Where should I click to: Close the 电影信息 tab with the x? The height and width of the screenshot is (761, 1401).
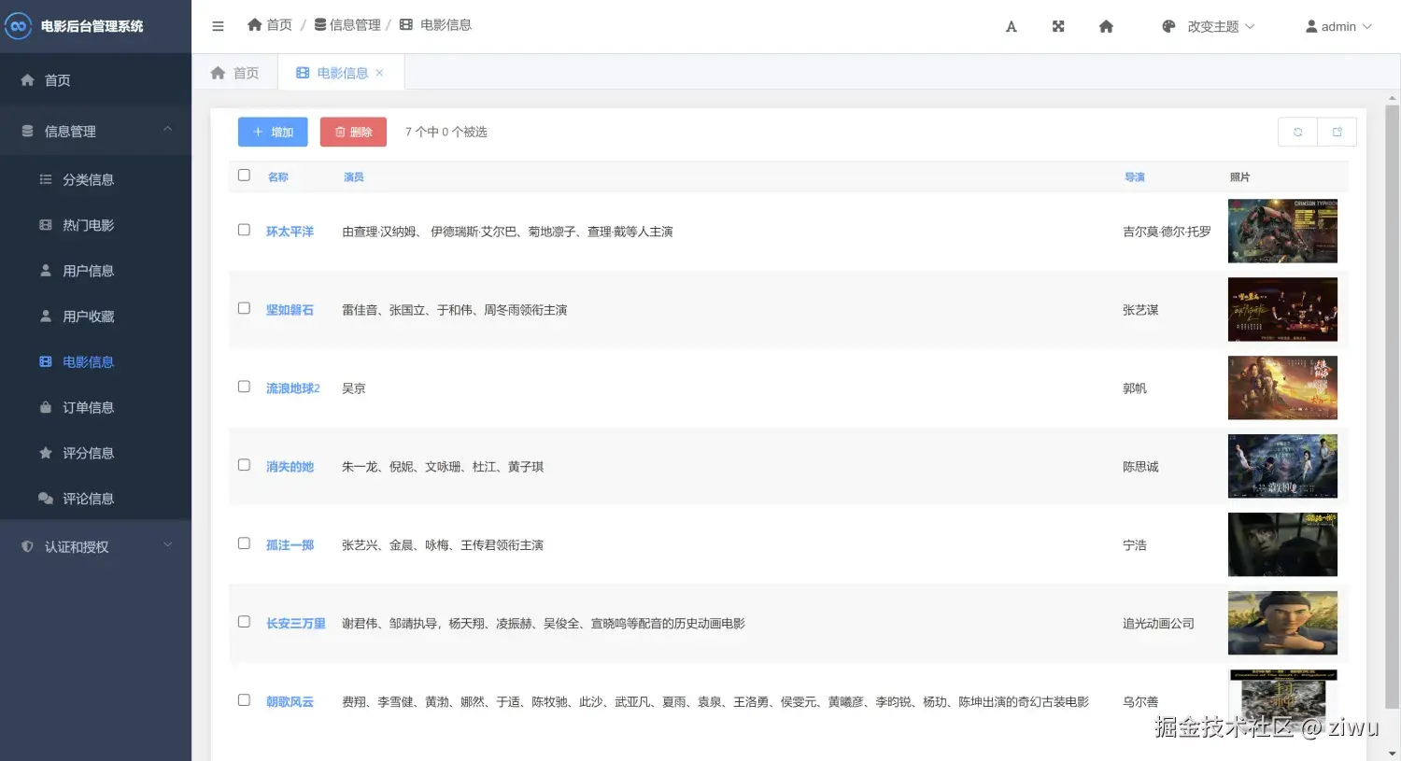(x=379, y=73)
